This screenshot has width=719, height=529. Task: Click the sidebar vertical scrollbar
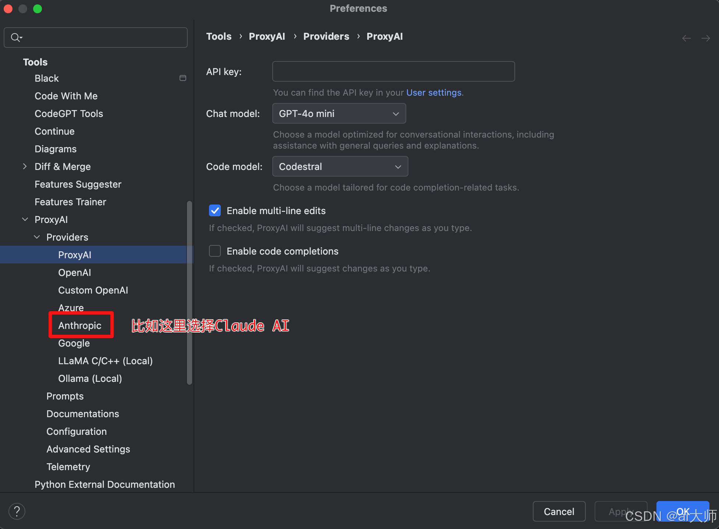190,292
